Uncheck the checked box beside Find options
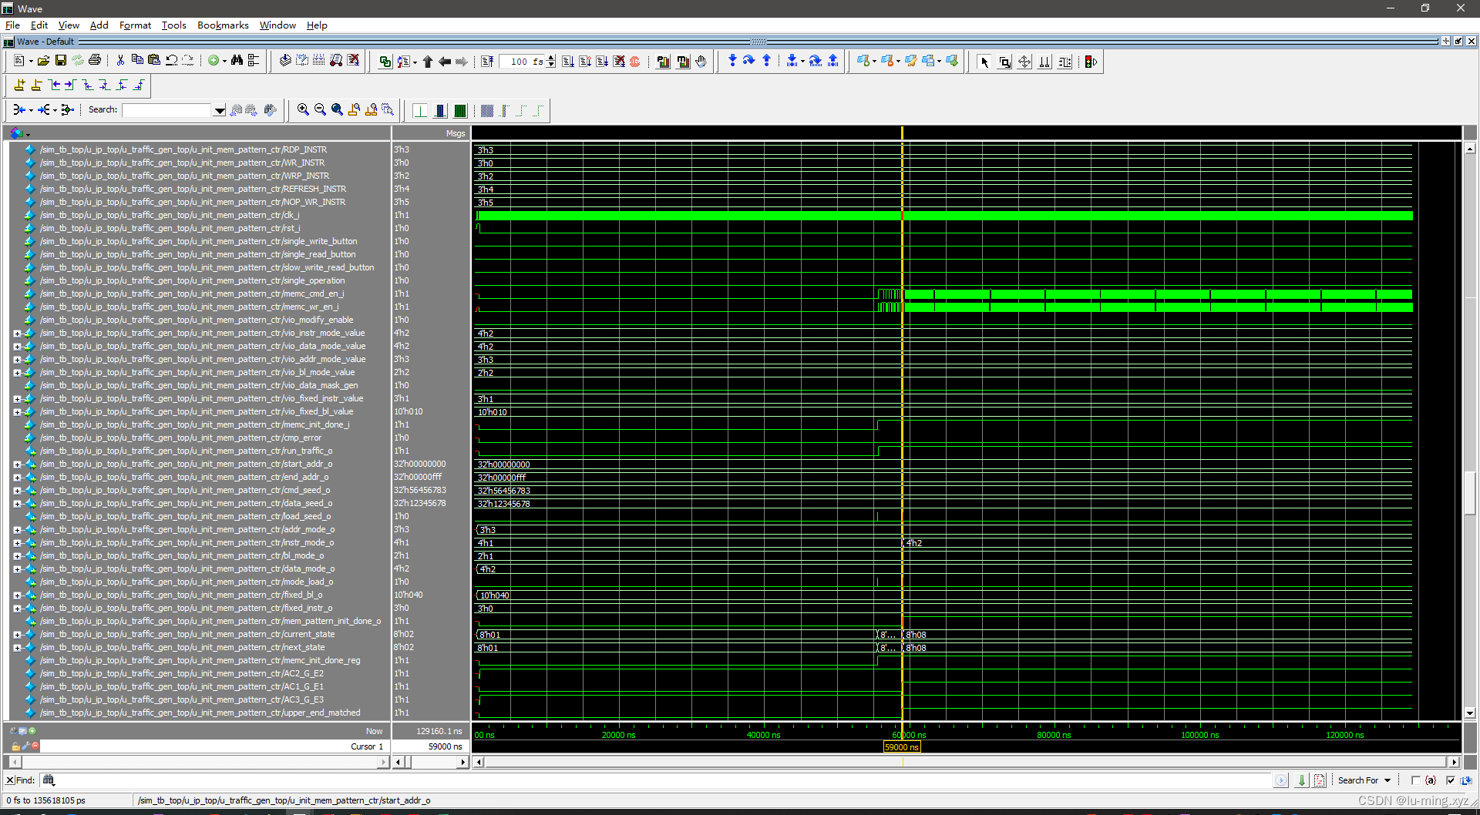 click(1450, 780)
